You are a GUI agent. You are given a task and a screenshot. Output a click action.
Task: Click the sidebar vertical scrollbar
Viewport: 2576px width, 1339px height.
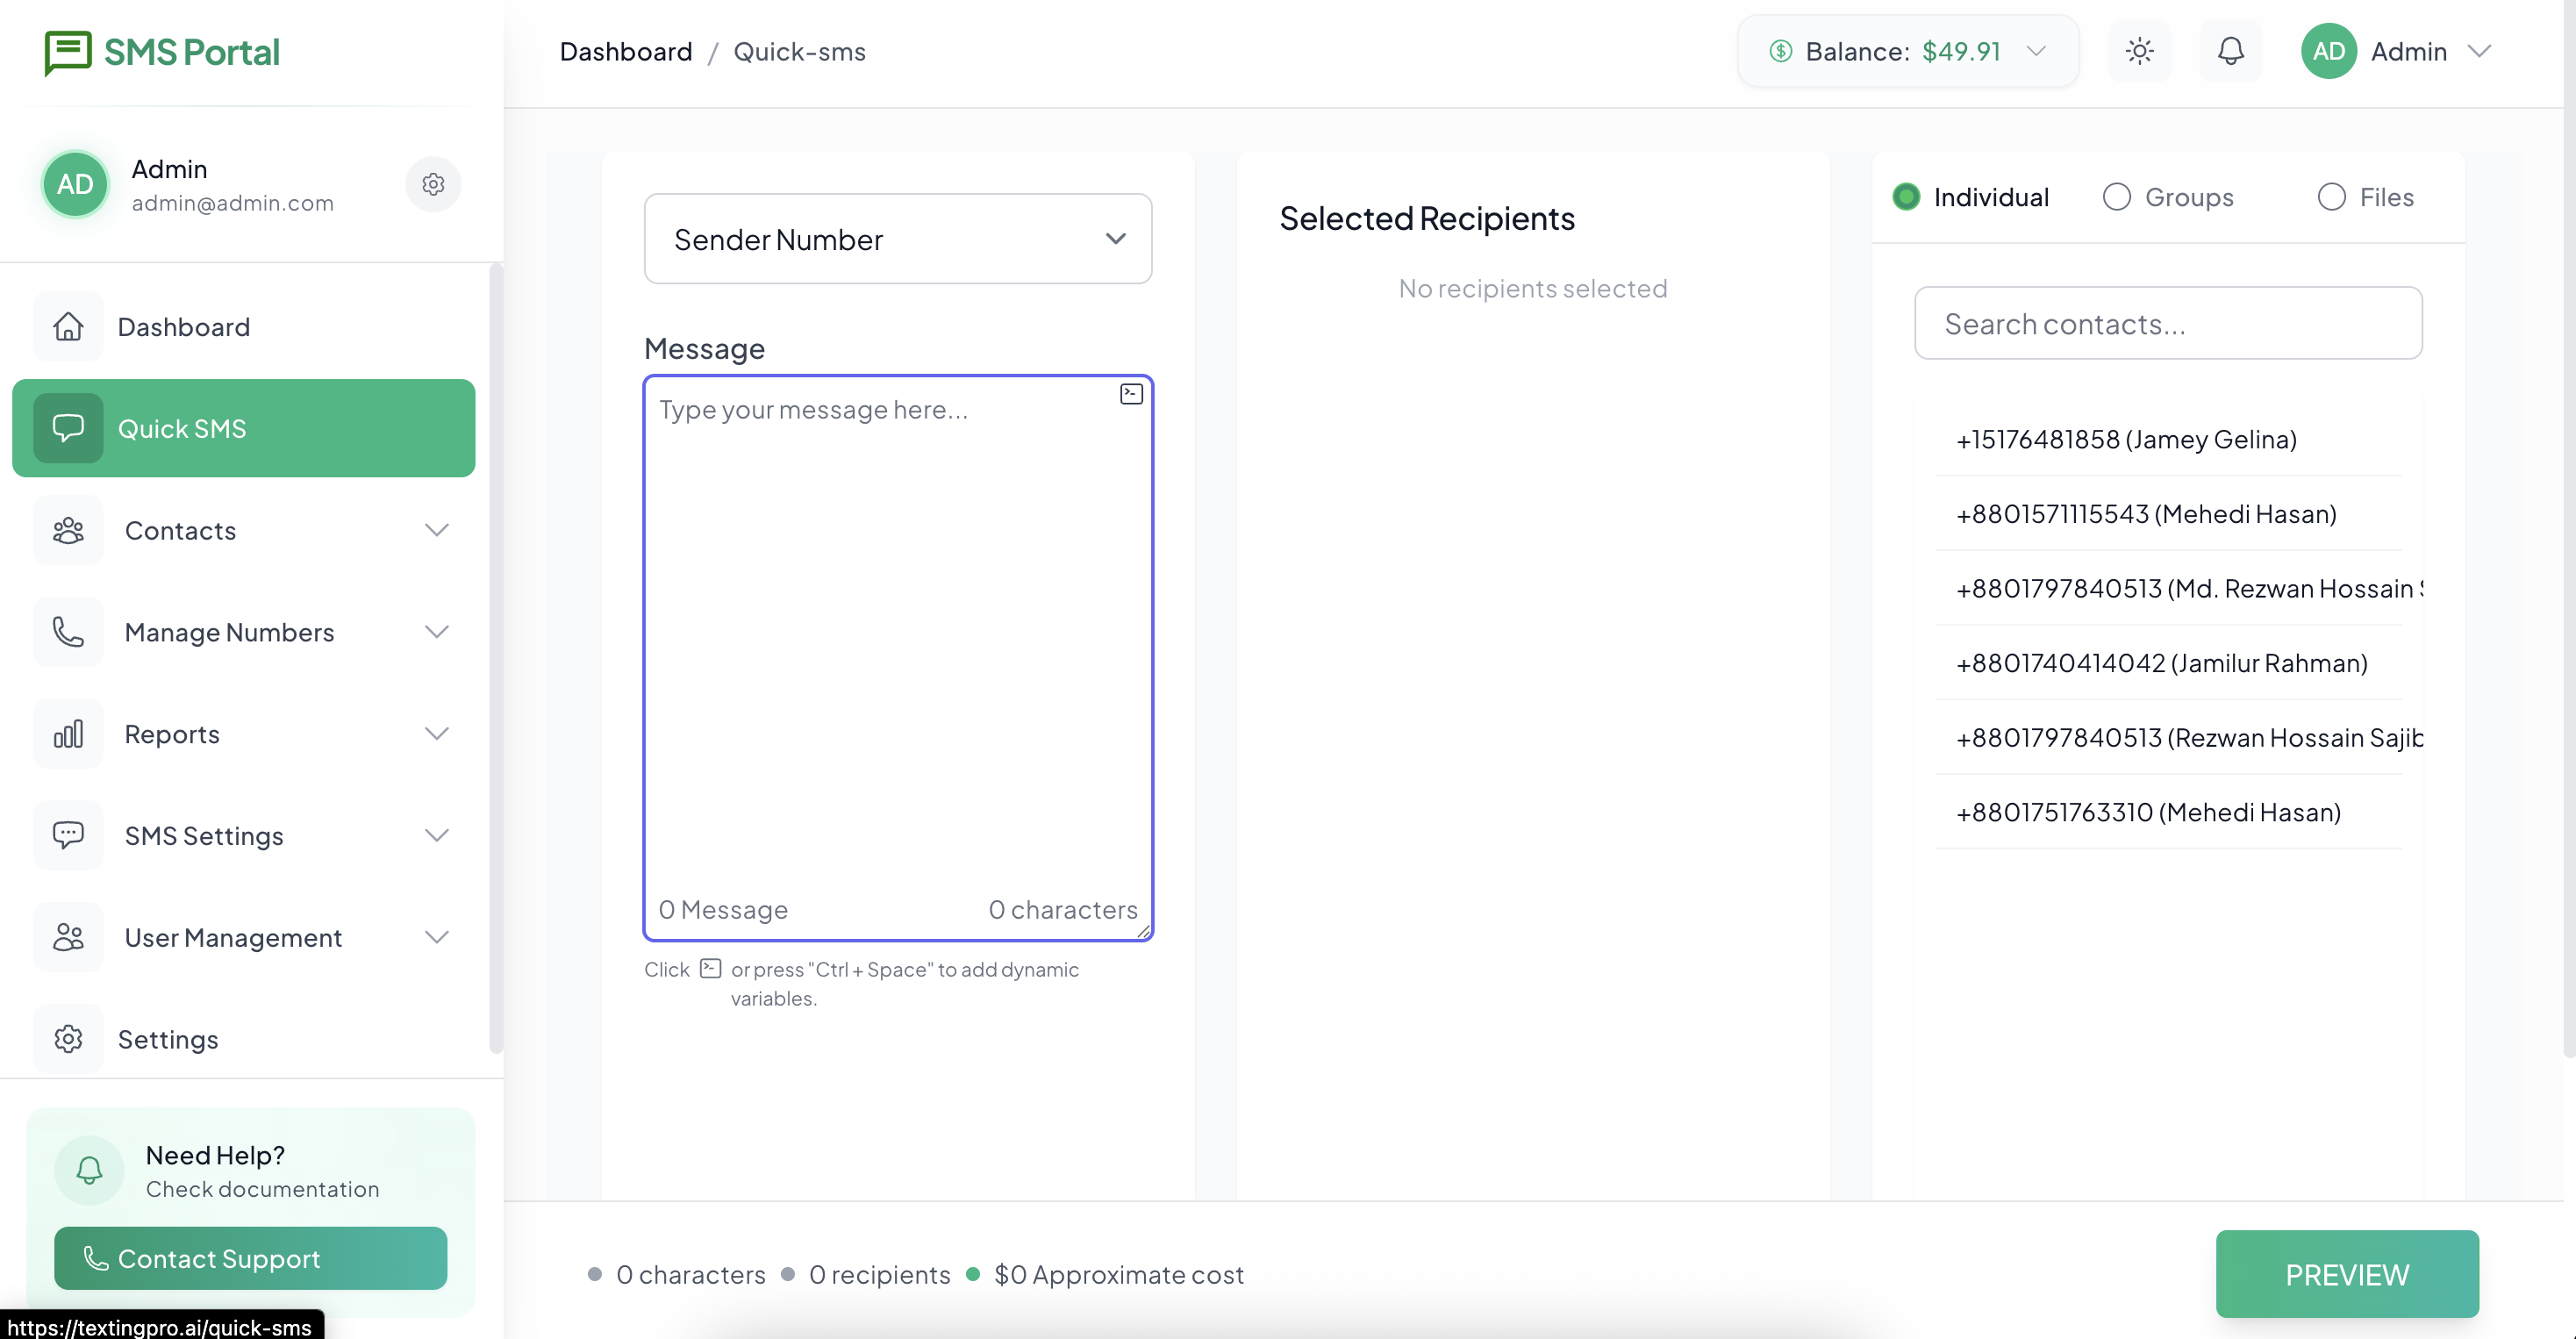point(495,660)
